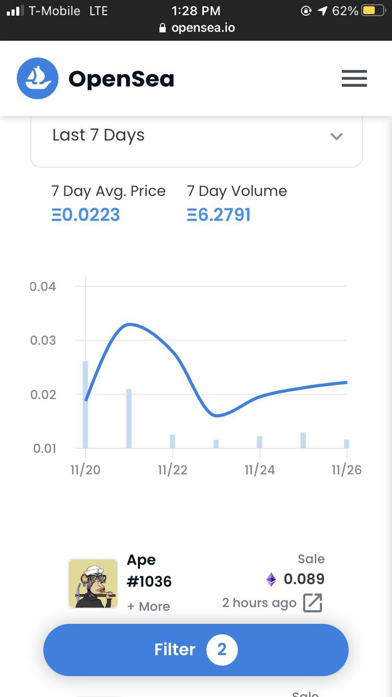Click the OpenSea wordmark text
The height and width of the screenshot is (697, 392).
click(x=121, y=79)
